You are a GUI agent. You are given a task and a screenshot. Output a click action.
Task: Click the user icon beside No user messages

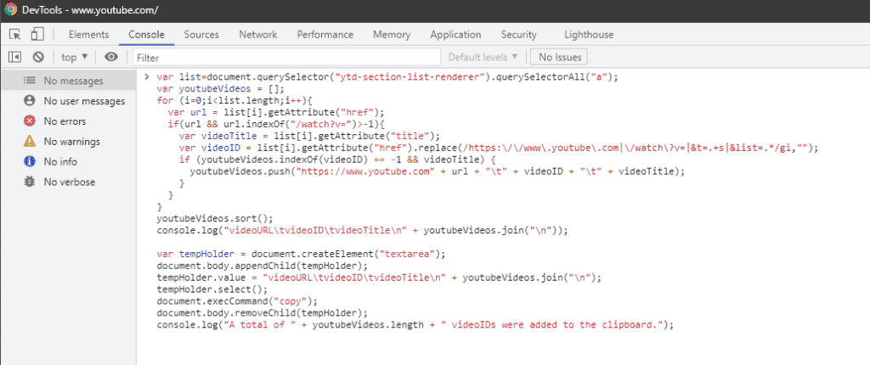pyautogui.click(x=30, y=101)
